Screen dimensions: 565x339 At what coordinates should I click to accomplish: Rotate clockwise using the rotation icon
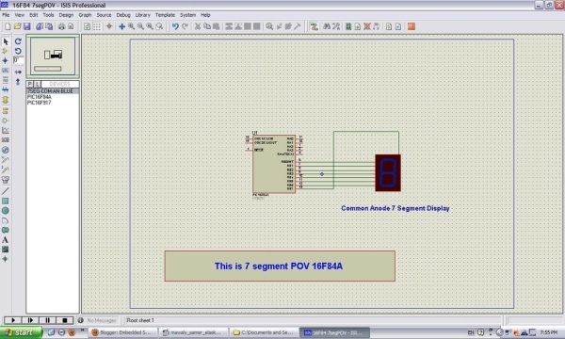tap(18, 41)
